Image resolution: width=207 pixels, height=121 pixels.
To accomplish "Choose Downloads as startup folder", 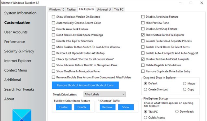I will pos(177,111).
